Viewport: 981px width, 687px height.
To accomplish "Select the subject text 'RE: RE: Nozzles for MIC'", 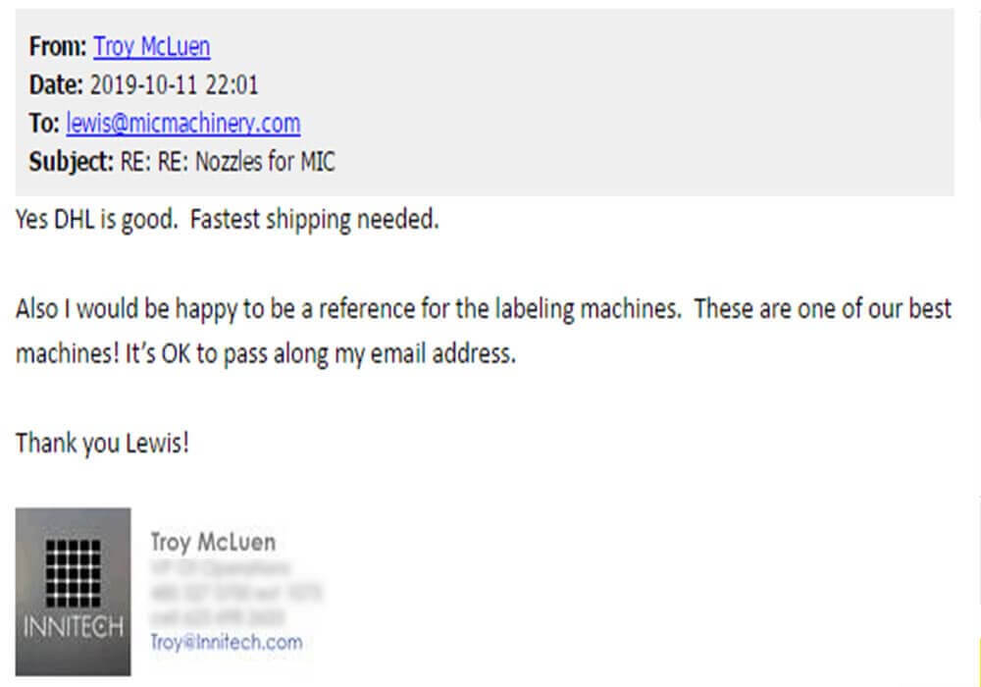I will (227, 161).
